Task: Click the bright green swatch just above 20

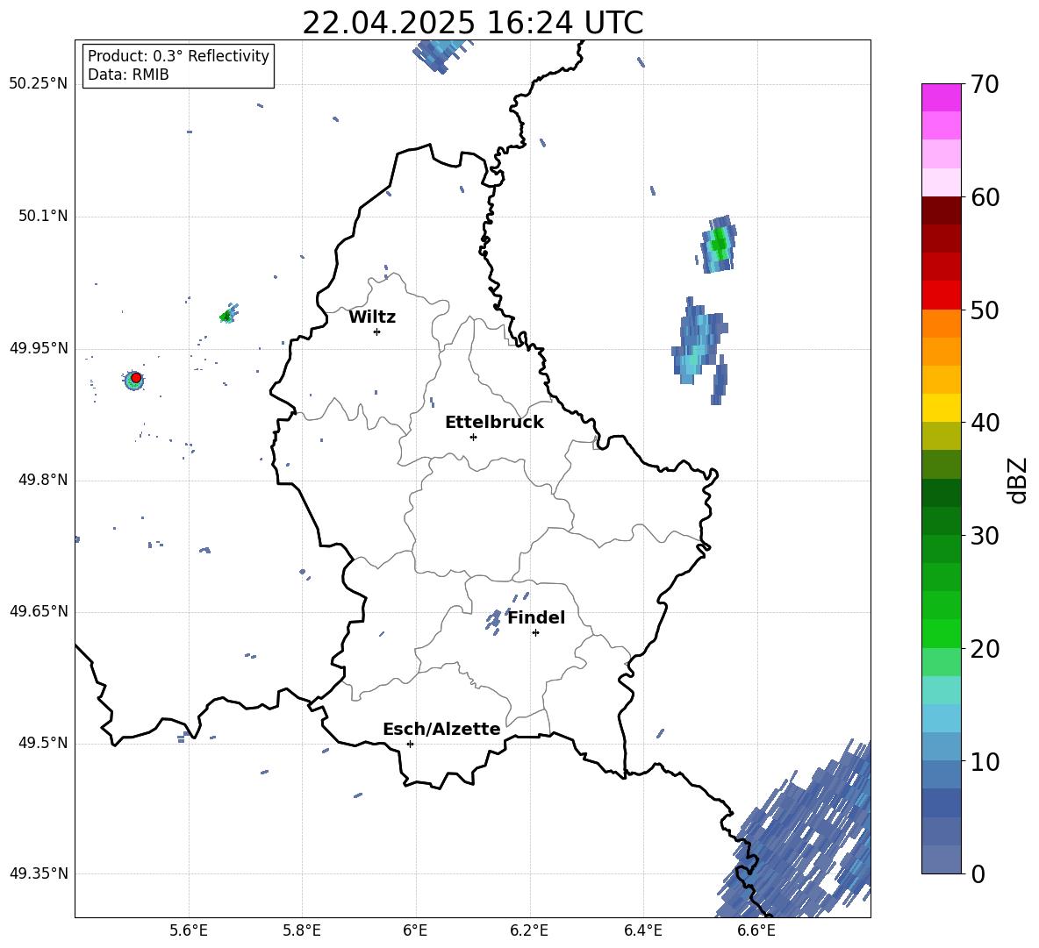Action: coord(941,633)
